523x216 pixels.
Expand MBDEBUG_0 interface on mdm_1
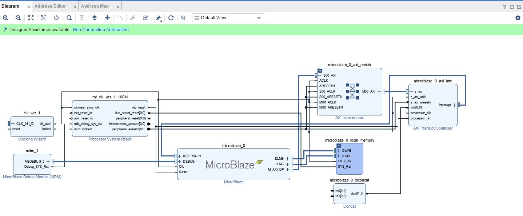48,162
